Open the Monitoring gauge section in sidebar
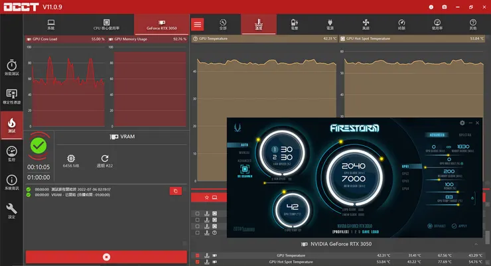 [11, 154]
